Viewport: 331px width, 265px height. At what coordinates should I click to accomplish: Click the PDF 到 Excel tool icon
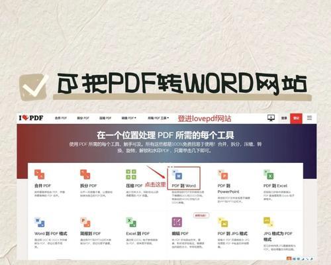pos(269,174)
